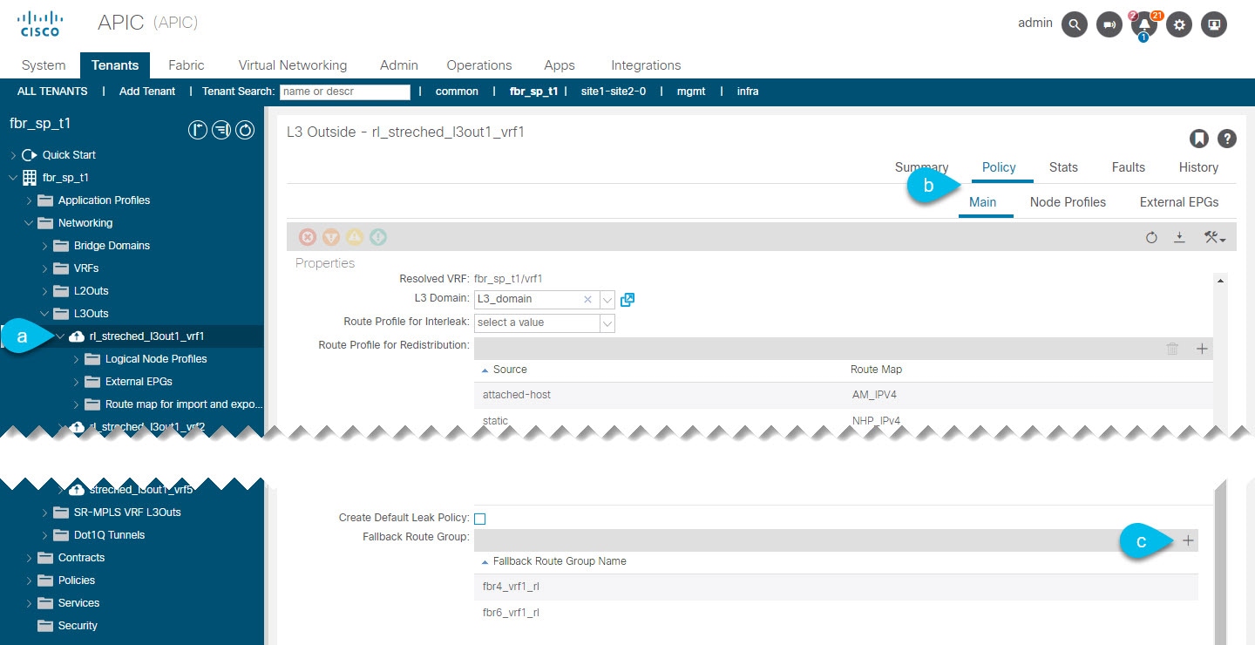Click the Cisco logo
Viewport: 1255px width, 645px height.
40,24
